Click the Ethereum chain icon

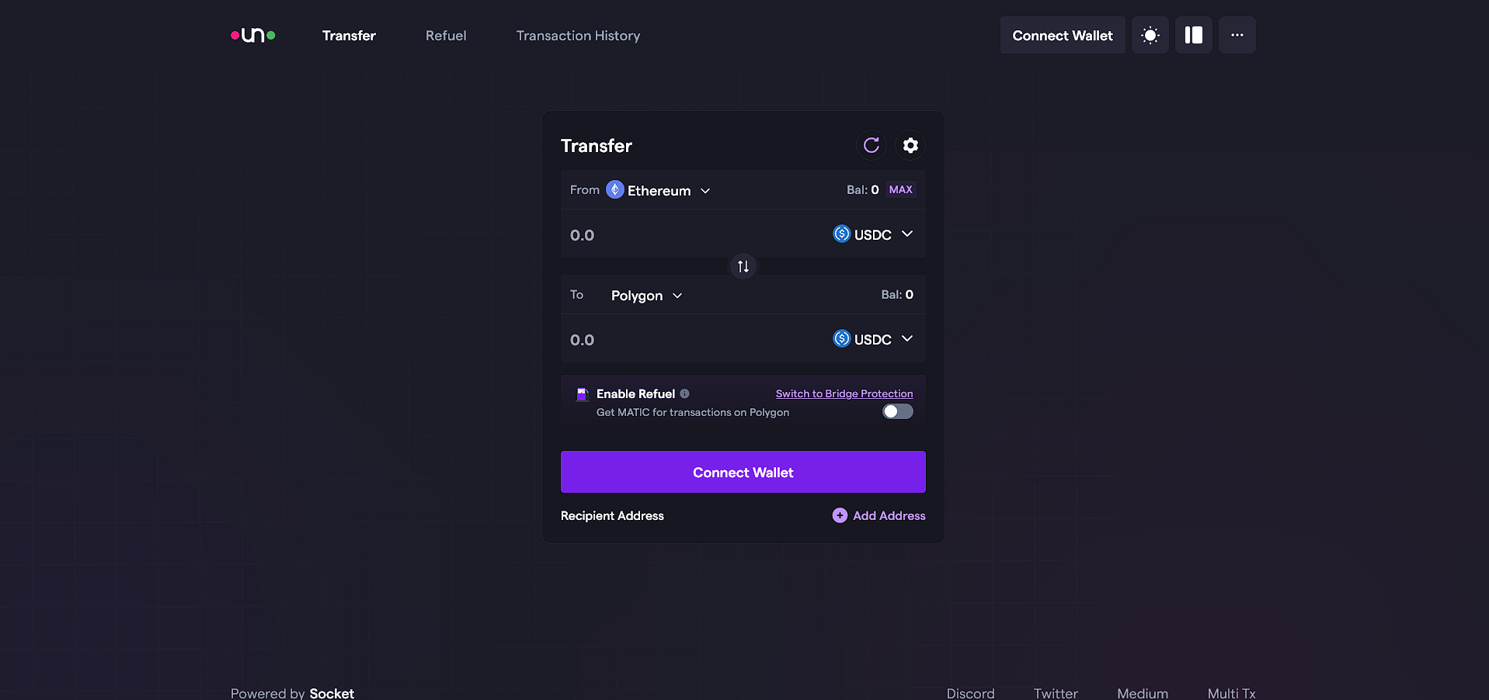615,189
